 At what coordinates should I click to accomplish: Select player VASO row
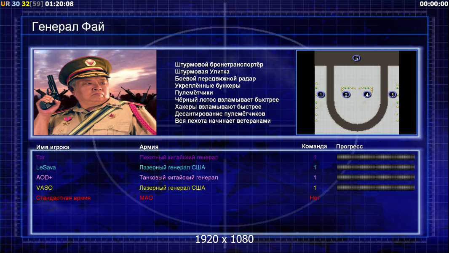(x=225, y=188)
